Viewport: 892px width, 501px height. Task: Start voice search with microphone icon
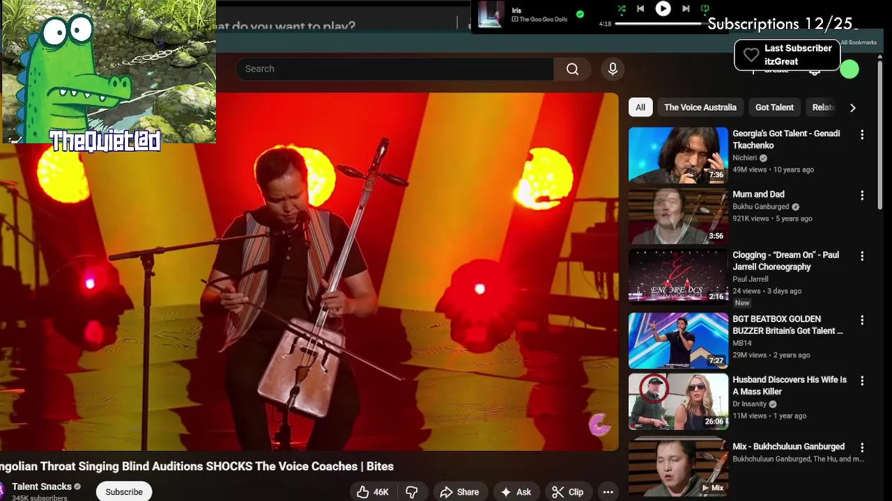(613, 69)
